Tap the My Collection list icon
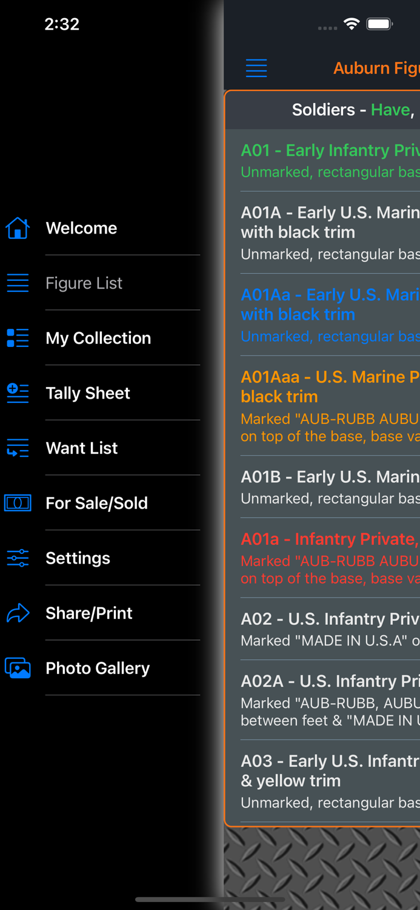This screenshot has height=910, width=420. (x=18, y=338)
